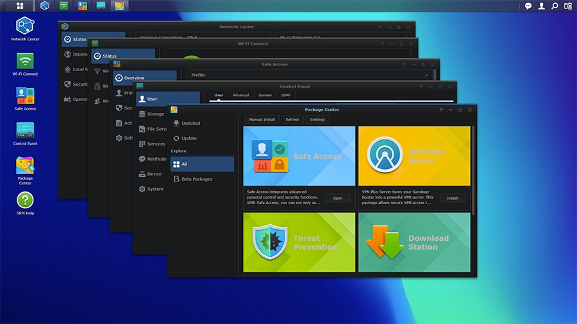
Task: Click the Package Center desktop shortcut
Action: [25, 166]
